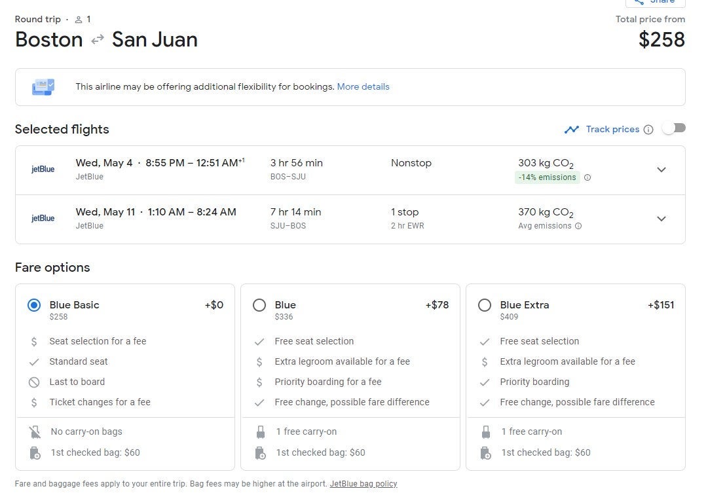This screenshot has width=708, height=495.
Task: Select the Blue Basic fare radio button
Action: 34,305
